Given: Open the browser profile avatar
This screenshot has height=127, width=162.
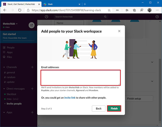Looking at the screenshot, I should 149,10.
